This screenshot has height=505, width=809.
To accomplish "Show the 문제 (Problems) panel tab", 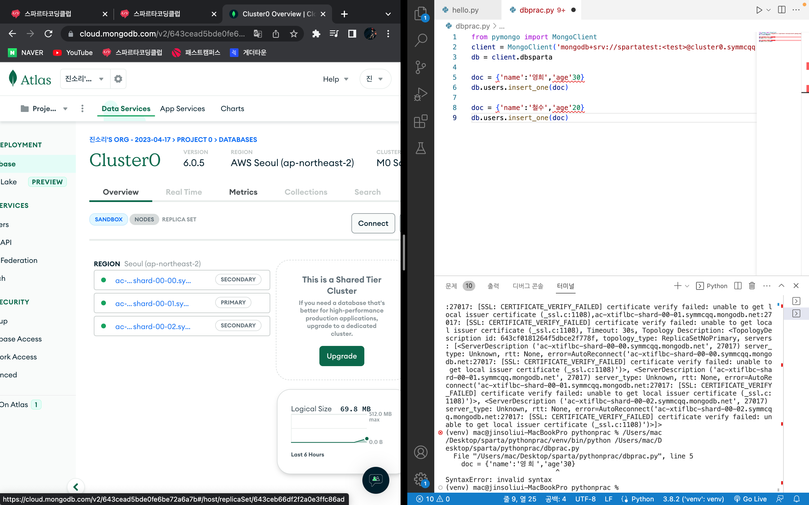I will click(460, 286).
